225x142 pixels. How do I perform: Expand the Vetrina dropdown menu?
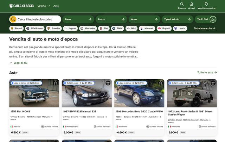(44, 6)
